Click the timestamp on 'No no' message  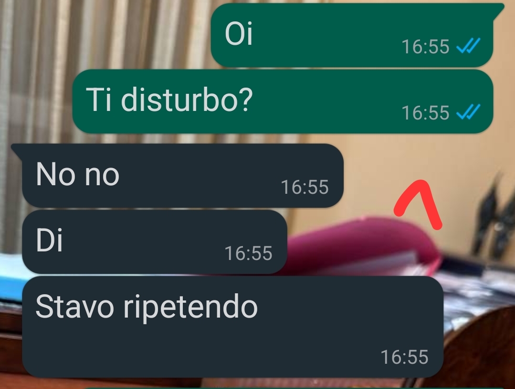tap(305, 187)
